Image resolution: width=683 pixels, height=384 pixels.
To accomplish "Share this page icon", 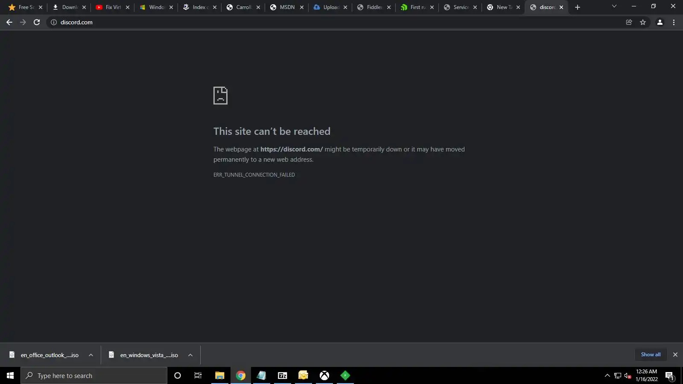I will point(629,22).
